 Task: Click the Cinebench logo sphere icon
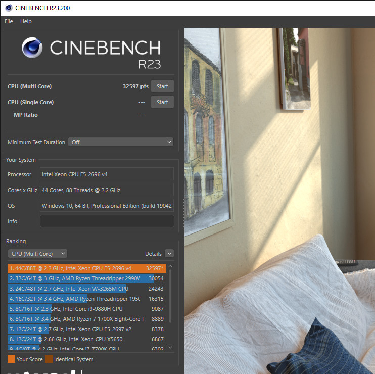point(32,48)
